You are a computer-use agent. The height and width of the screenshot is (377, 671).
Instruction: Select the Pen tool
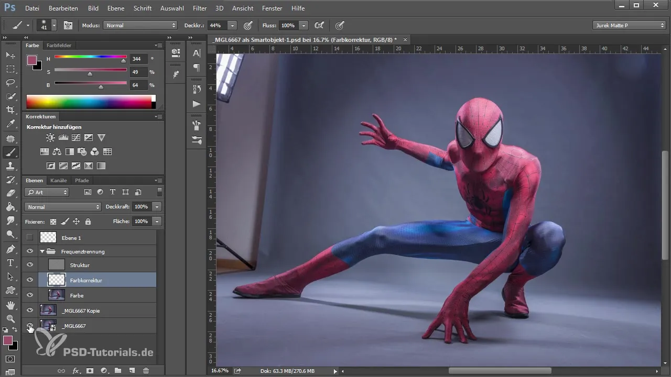pos(10,249)
